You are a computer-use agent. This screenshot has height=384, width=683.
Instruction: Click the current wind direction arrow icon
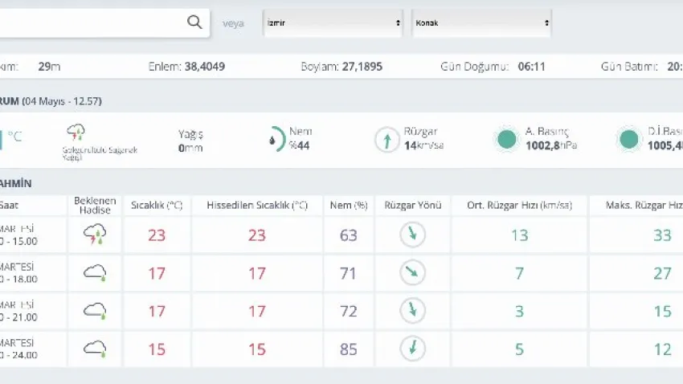point(387,140)
